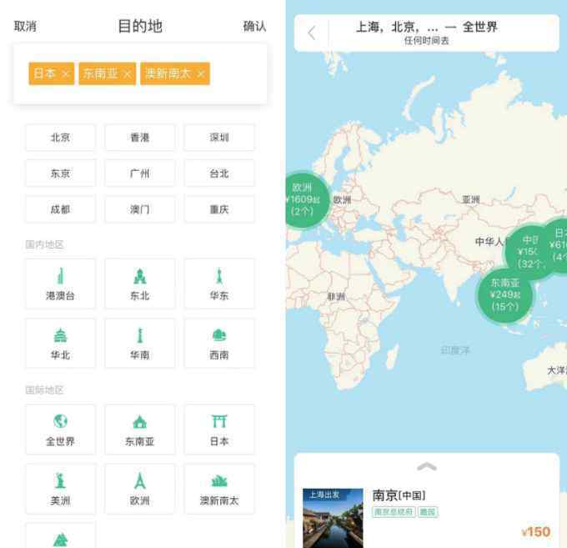This screenshot has height=548, width=567.
Task: Click the 东南亚 ¥249 map bubble
Action: (x=504, y=294)
